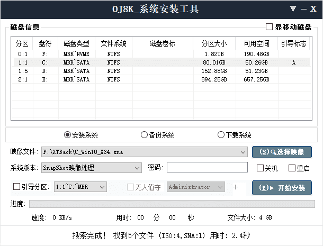323x246 pixels.
Task: Select the 安装系统 radio button
Action: (67, 135)
